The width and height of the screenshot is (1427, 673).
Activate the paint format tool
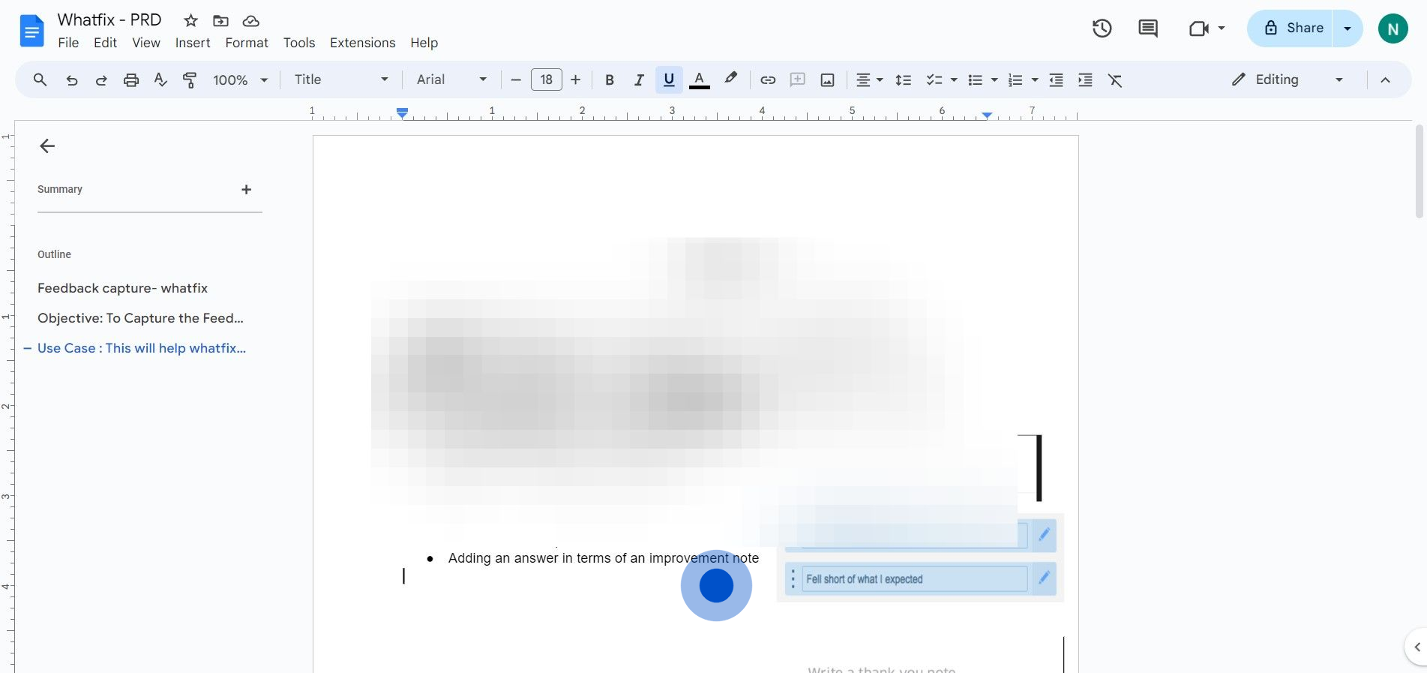[x=190, y=80]
